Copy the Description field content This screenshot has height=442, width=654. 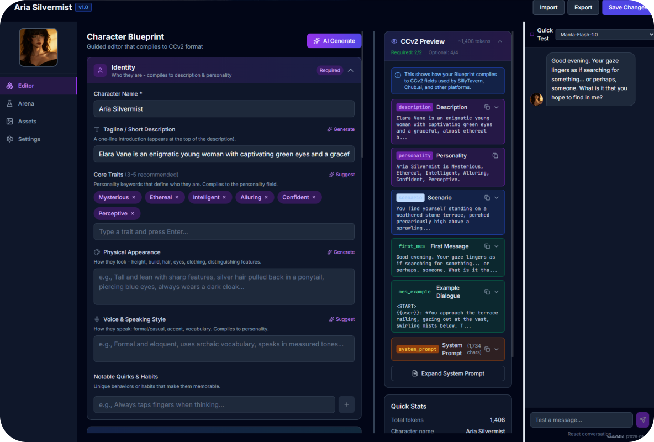pos(487,107)
